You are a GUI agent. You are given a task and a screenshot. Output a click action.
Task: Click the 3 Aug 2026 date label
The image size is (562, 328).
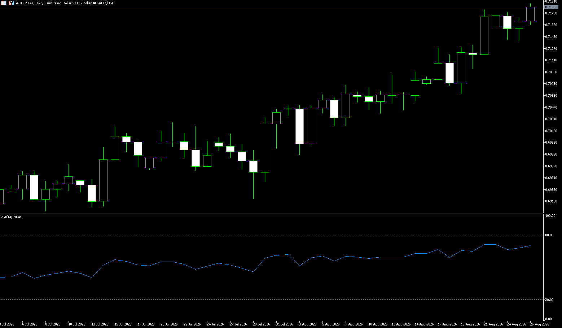pos(308,324)
